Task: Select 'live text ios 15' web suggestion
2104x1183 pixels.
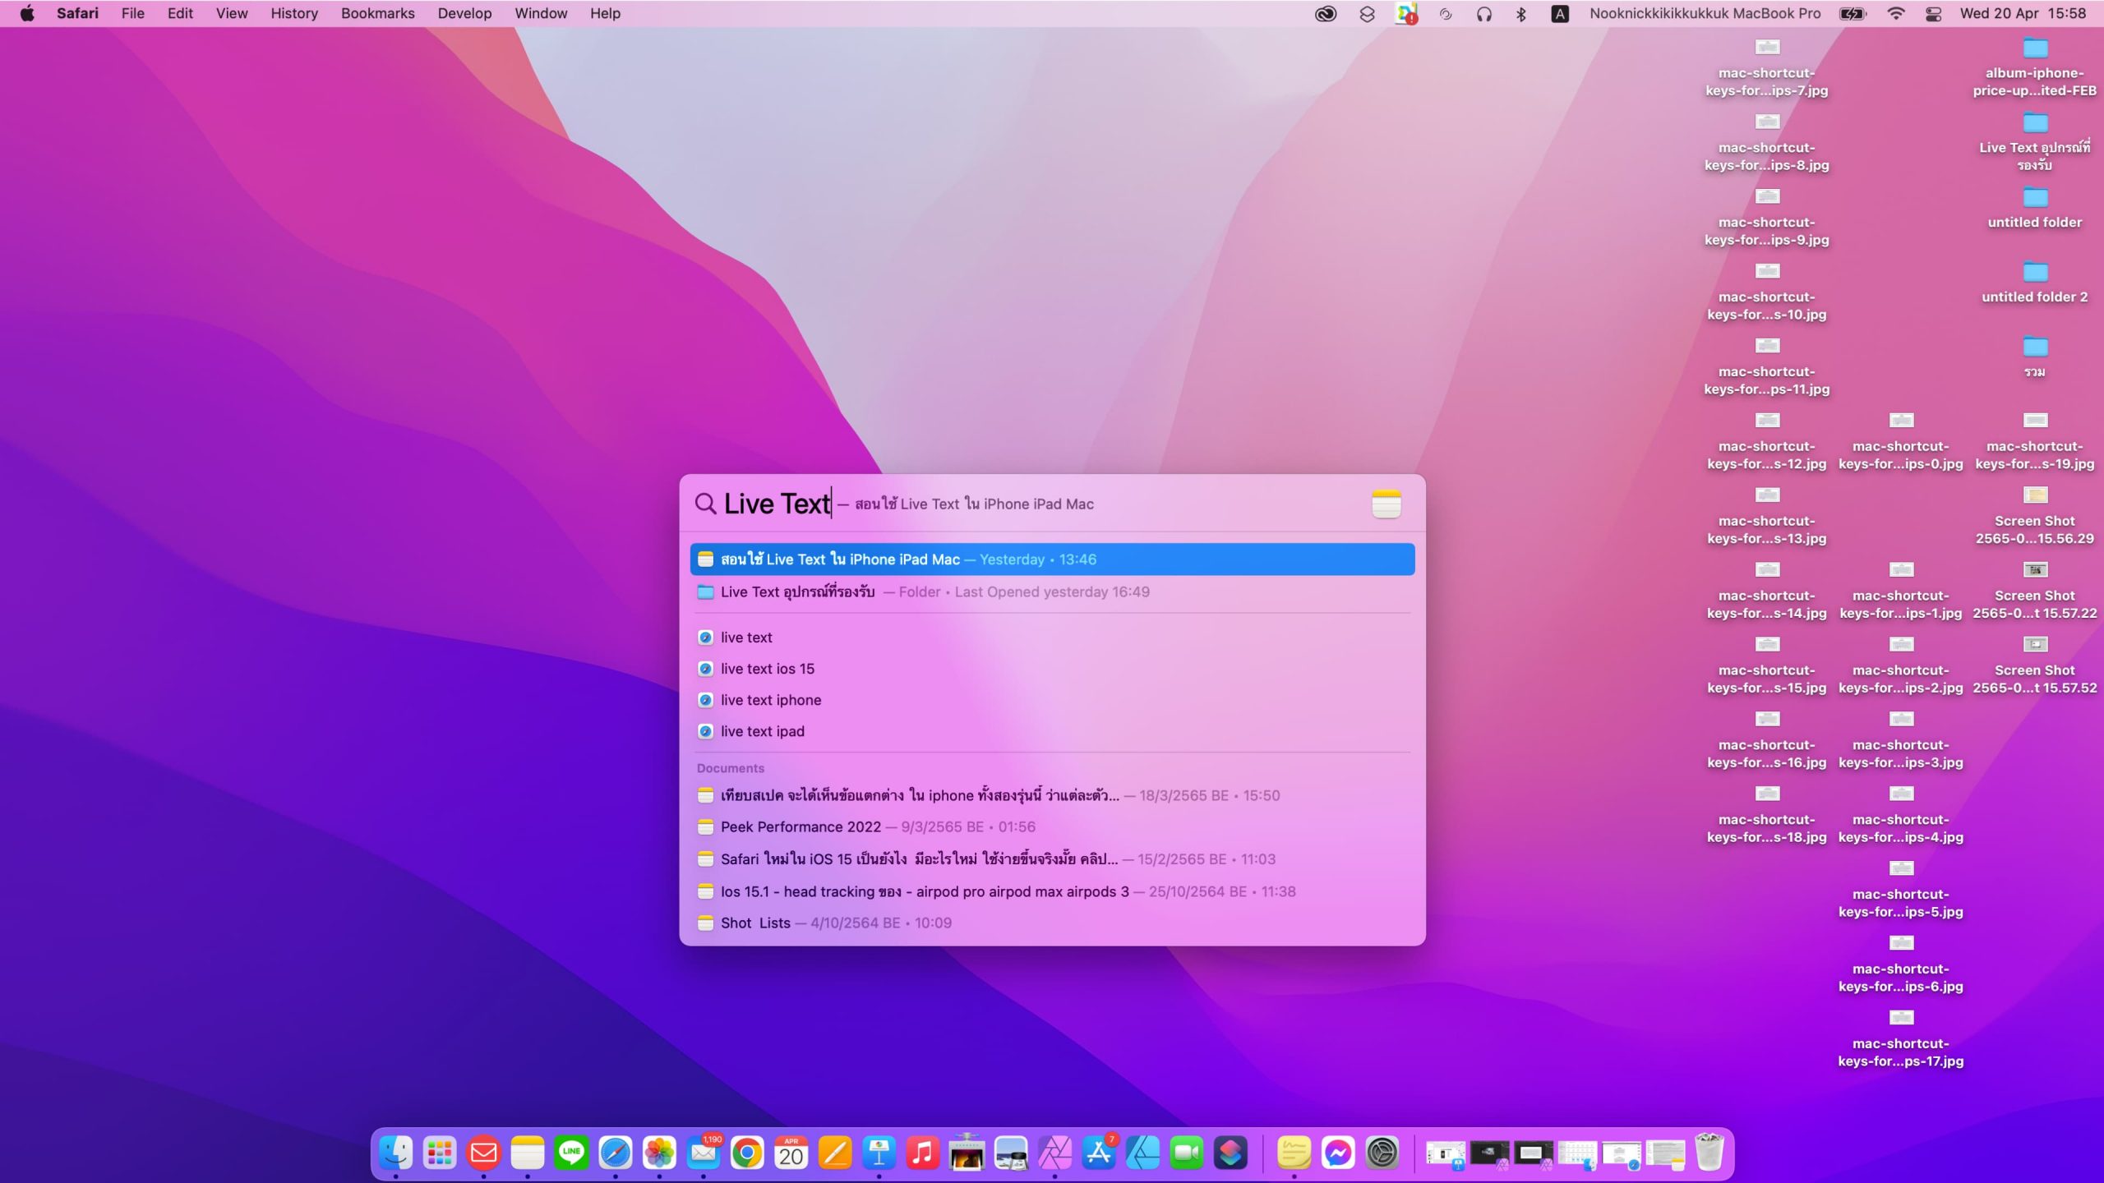Action: [x=767, y=669]
